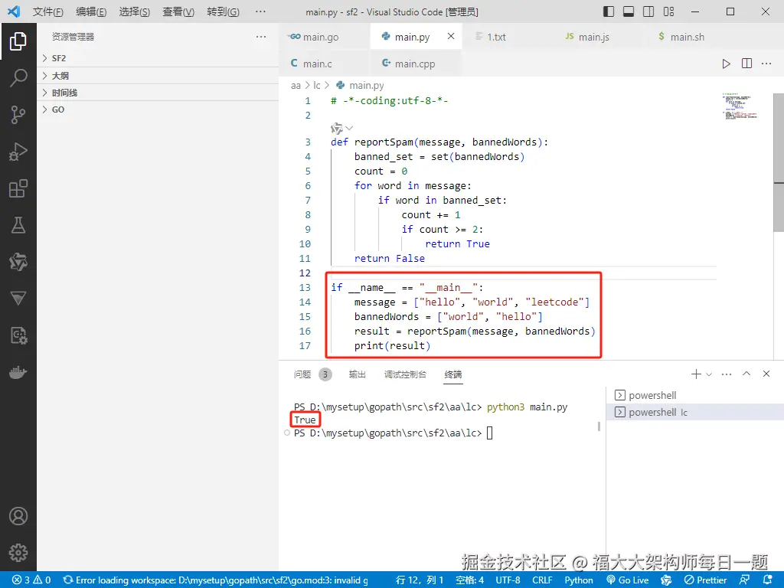Click the errors and warnings status indicator

(31, 580)
